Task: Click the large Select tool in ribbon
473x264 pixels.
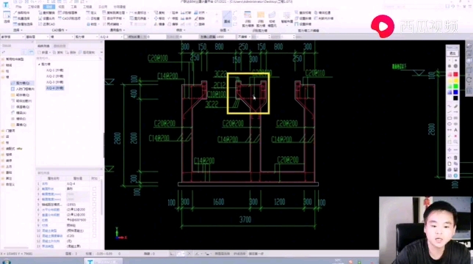Action: 7,17
